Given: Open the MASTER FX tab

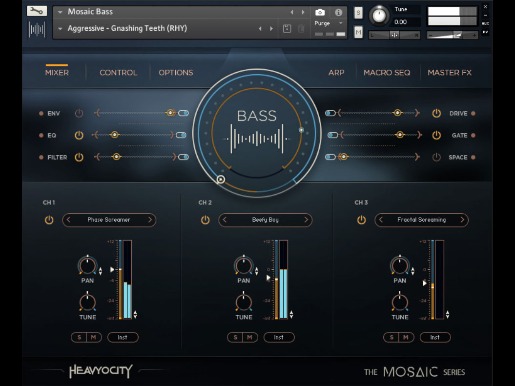Looking at the screenshot, I should 450,73.
